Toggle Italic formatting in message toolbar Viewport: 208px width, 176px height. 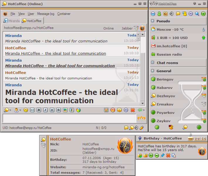(45, 110)
